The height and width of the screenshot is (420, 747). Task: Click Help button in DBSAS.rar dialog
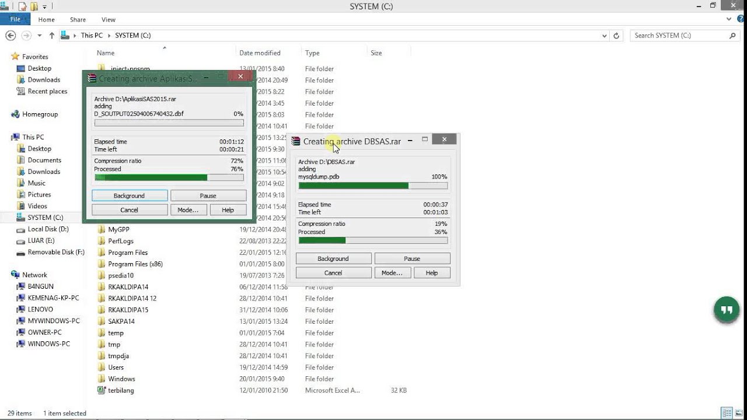(x=432, y=272)
